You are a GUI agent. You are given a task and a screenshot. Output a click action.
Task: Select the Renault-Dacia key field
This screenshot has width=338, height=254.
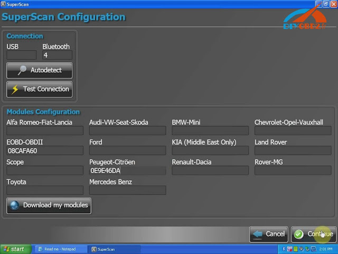click(210, 170)
